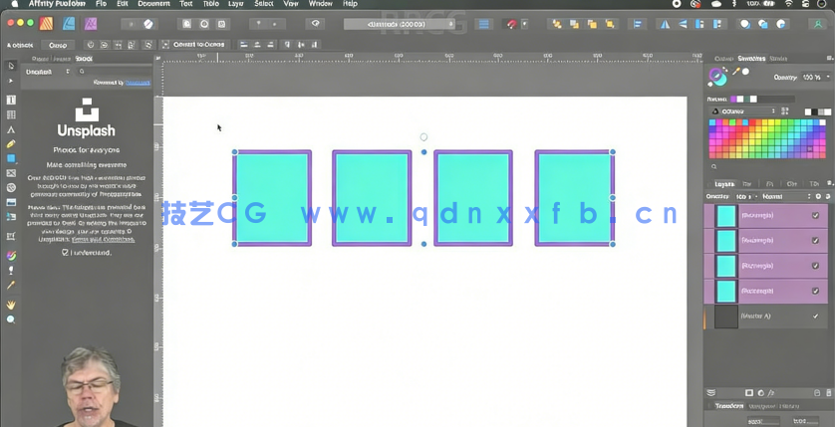Select the Frame Text tool
The width and height of the screenshot is (835, 427).
11,101
